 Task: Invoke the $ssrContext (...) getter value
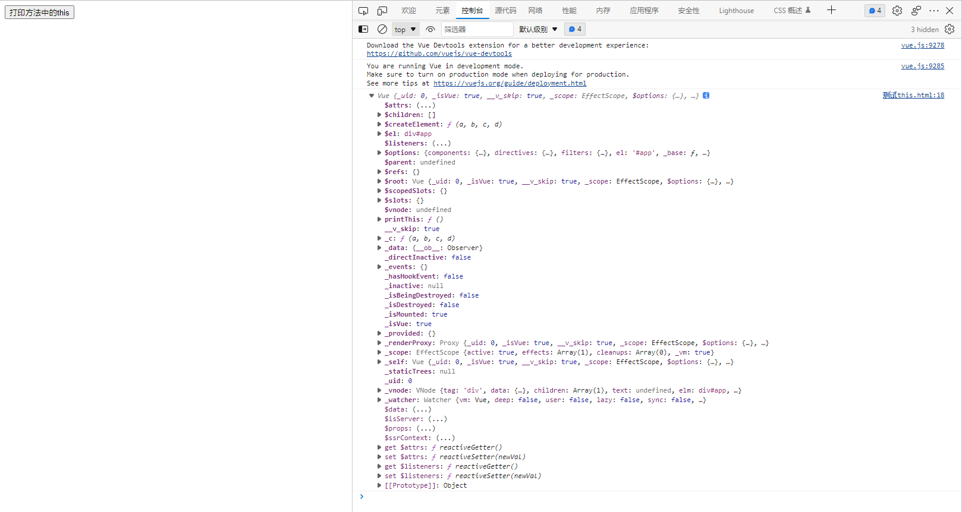tap(445, 438)
